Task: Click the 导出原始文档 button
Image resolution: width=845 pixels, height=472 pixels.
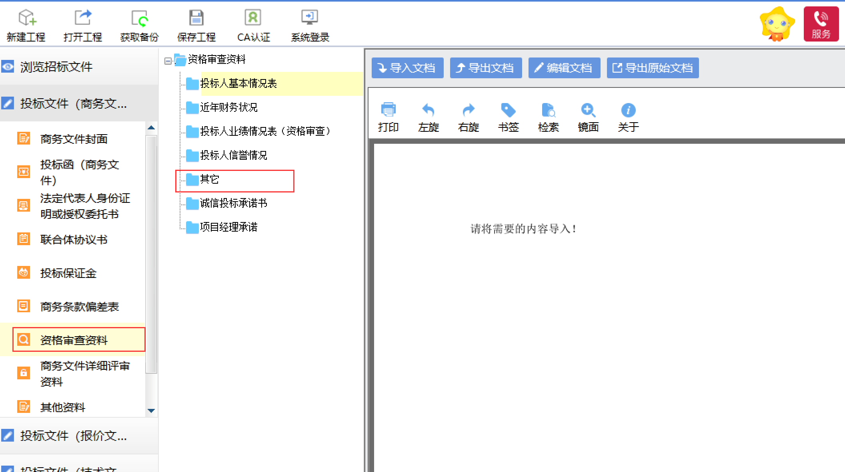Action: click(x=653, y=68)
